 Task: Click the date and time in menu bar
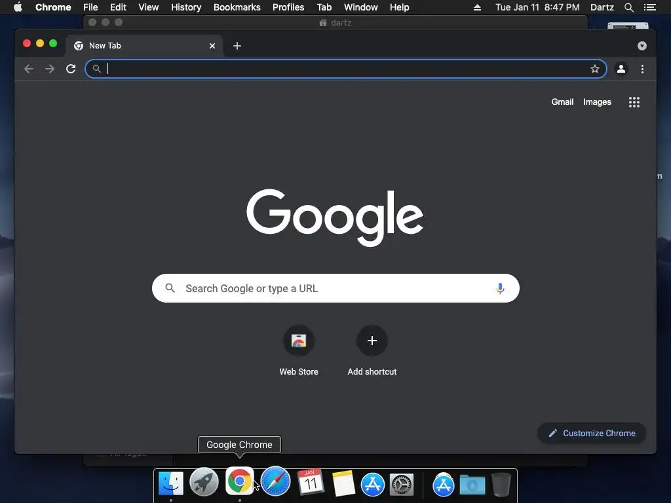pyautogui.click(x=537, y=7)
